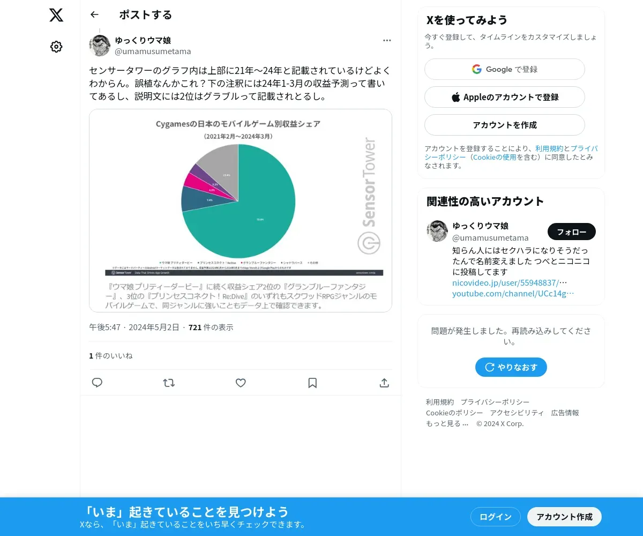This screenshot has width=643, height=536.
Task: Click ログイン in the bottom banner
Action: 496,517
